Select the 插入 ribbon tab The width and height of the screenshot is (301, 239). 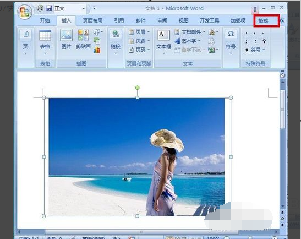coord(66,20)
